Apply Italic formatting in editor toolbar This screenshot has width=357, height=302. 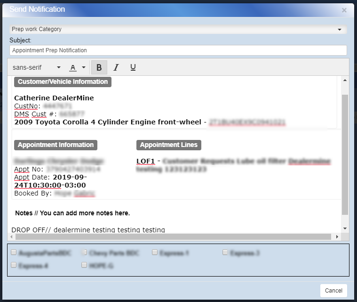point(116,67)
